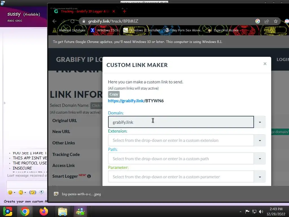
Task: Click 'Original URL' row label
Action: 65,120
